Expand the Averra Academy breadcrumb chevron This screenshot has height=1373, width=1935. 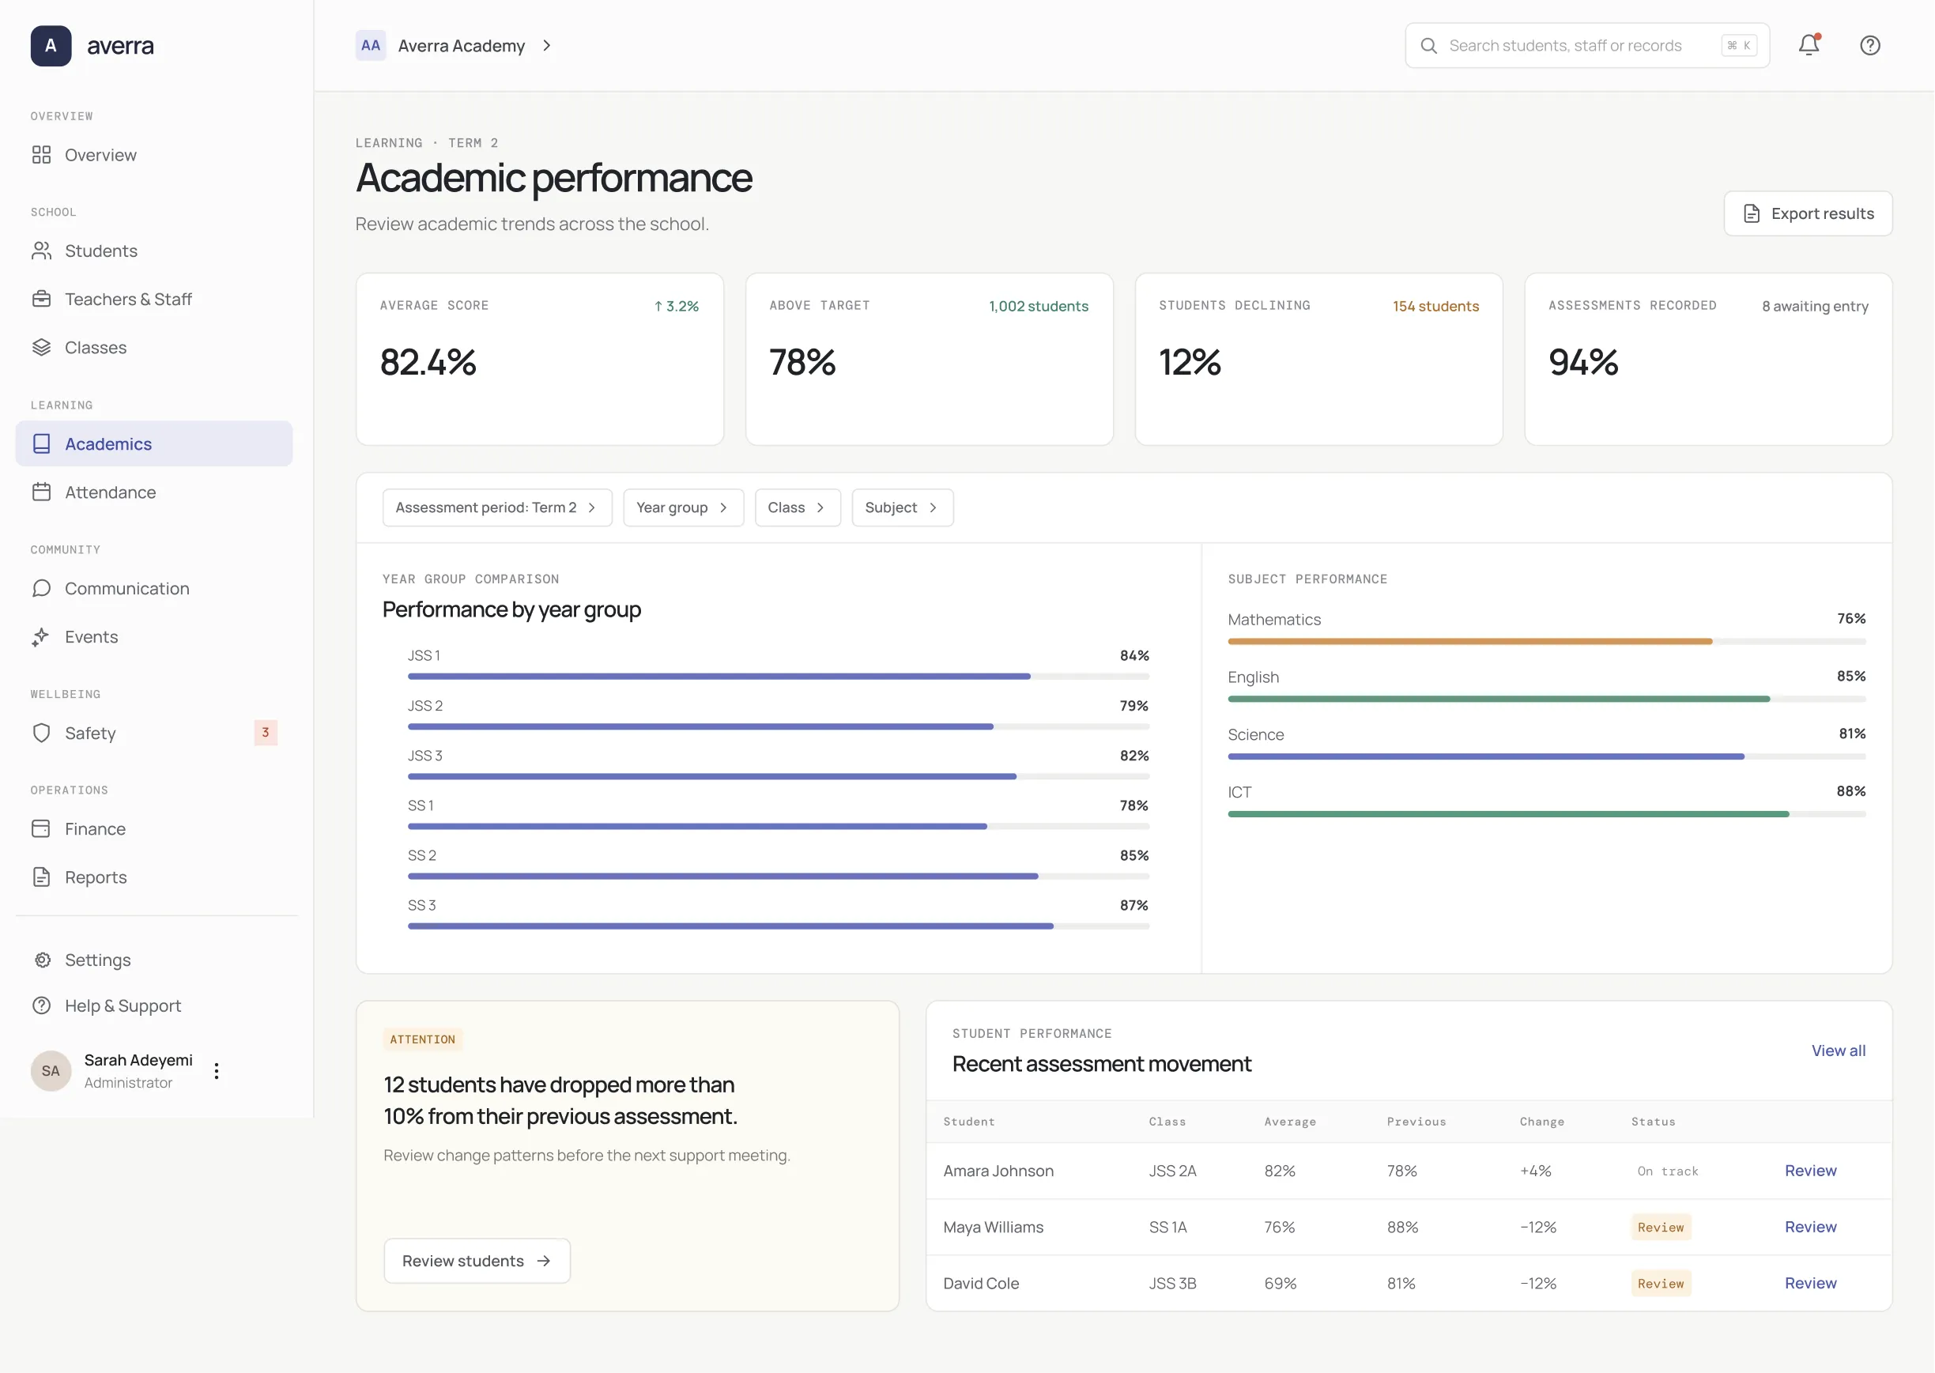(x=546, y=46)
